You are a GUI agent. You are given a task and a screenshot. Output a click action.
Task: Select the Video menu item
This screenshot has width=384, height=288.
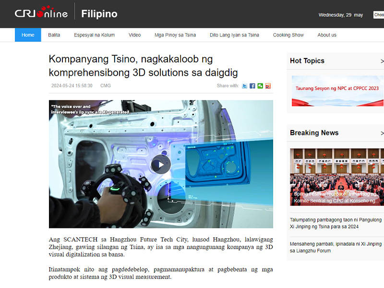tap(135, 35)
